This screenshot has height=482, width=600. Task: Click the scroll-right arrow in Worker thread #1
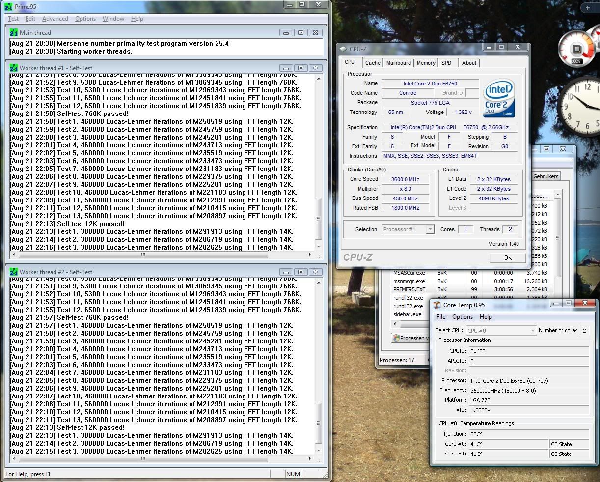[310, 255]
